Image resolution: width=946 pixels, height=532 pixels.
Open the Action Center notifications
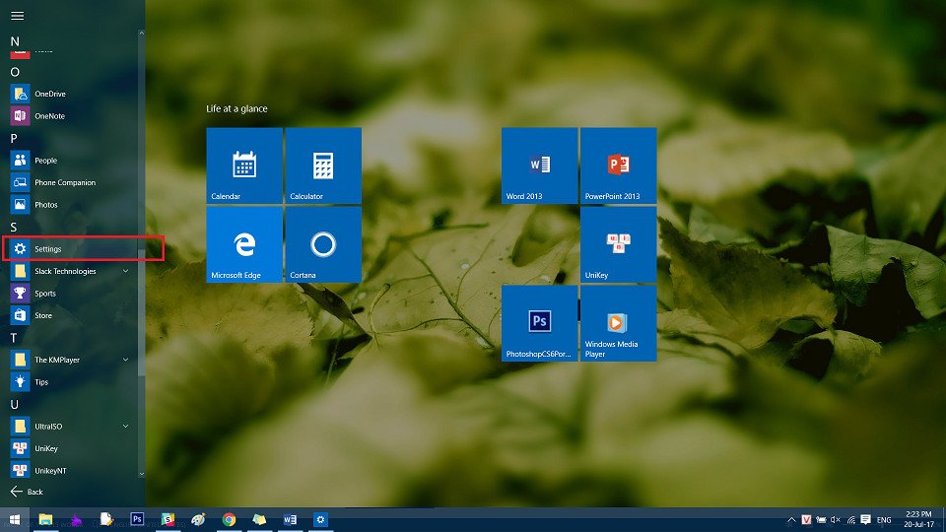coord(866,520)
